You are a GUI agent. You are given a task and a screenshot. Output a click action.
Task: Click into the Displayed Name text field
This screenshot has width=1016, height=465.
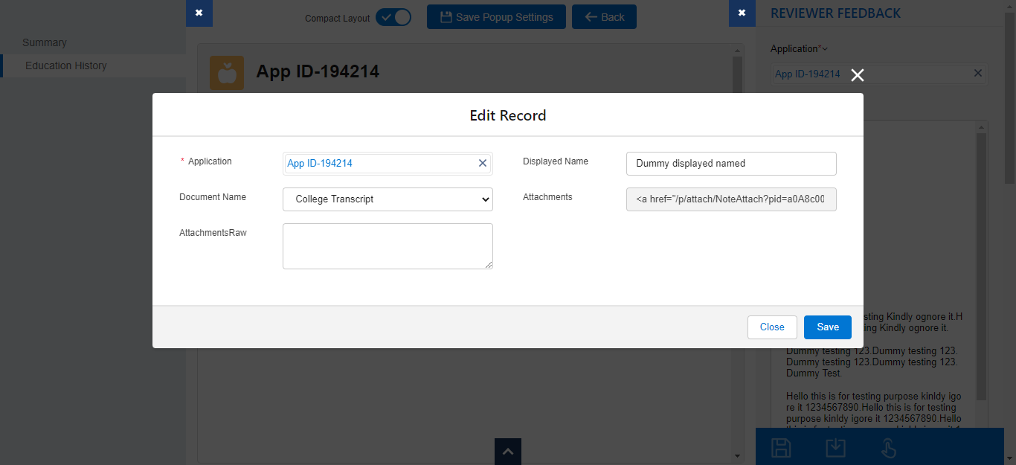pyautogui.click(x=731, y=164)
